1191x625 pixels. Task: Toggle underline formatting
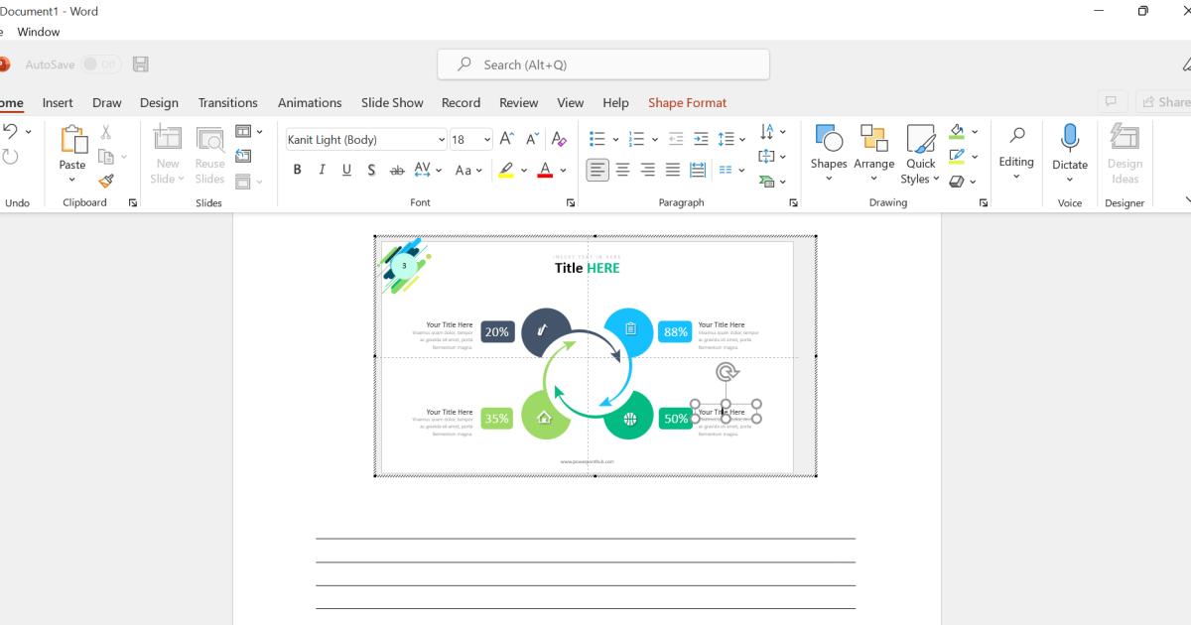point(346,170)
